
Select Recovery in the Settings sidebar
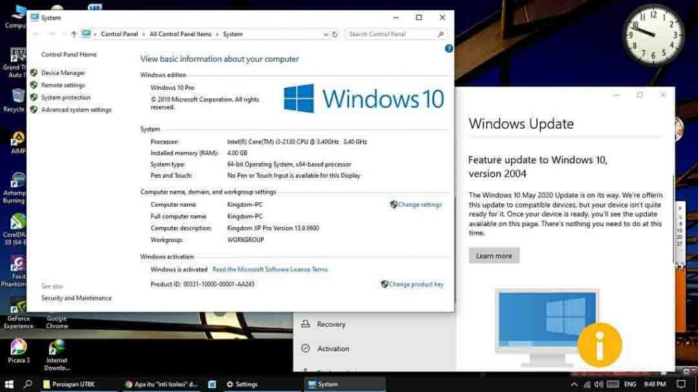(332, 325)
